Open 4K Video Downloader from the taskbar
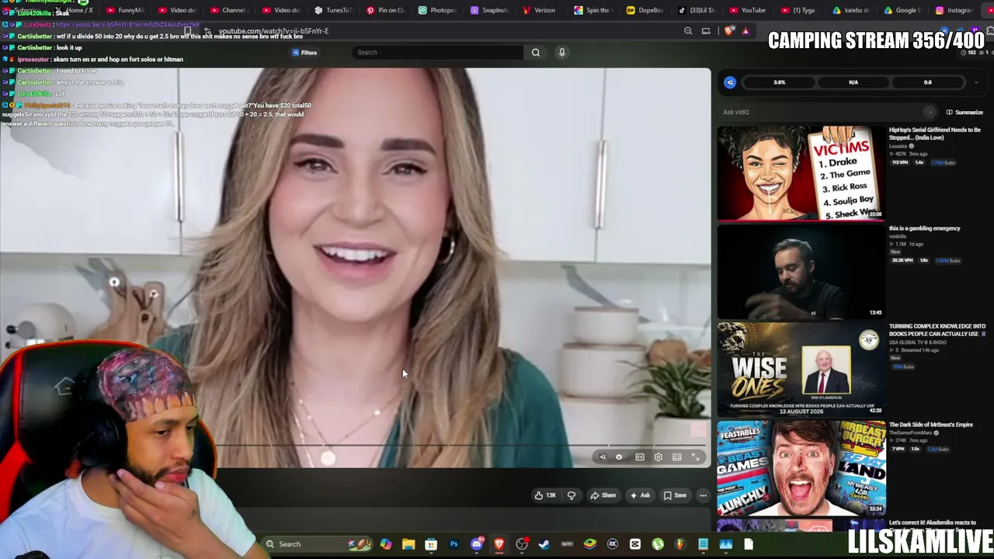Viewport: 994px width, 559px height. 613,544
